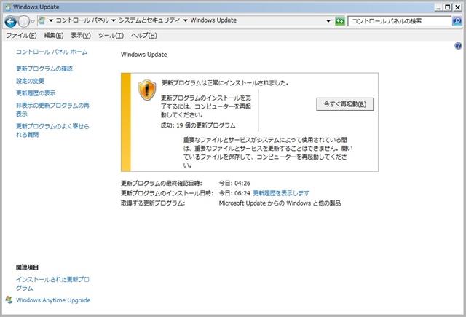Click the コントロール パネルの検索 search field
This screenshot has height=317, width=466.
[399, 21]
